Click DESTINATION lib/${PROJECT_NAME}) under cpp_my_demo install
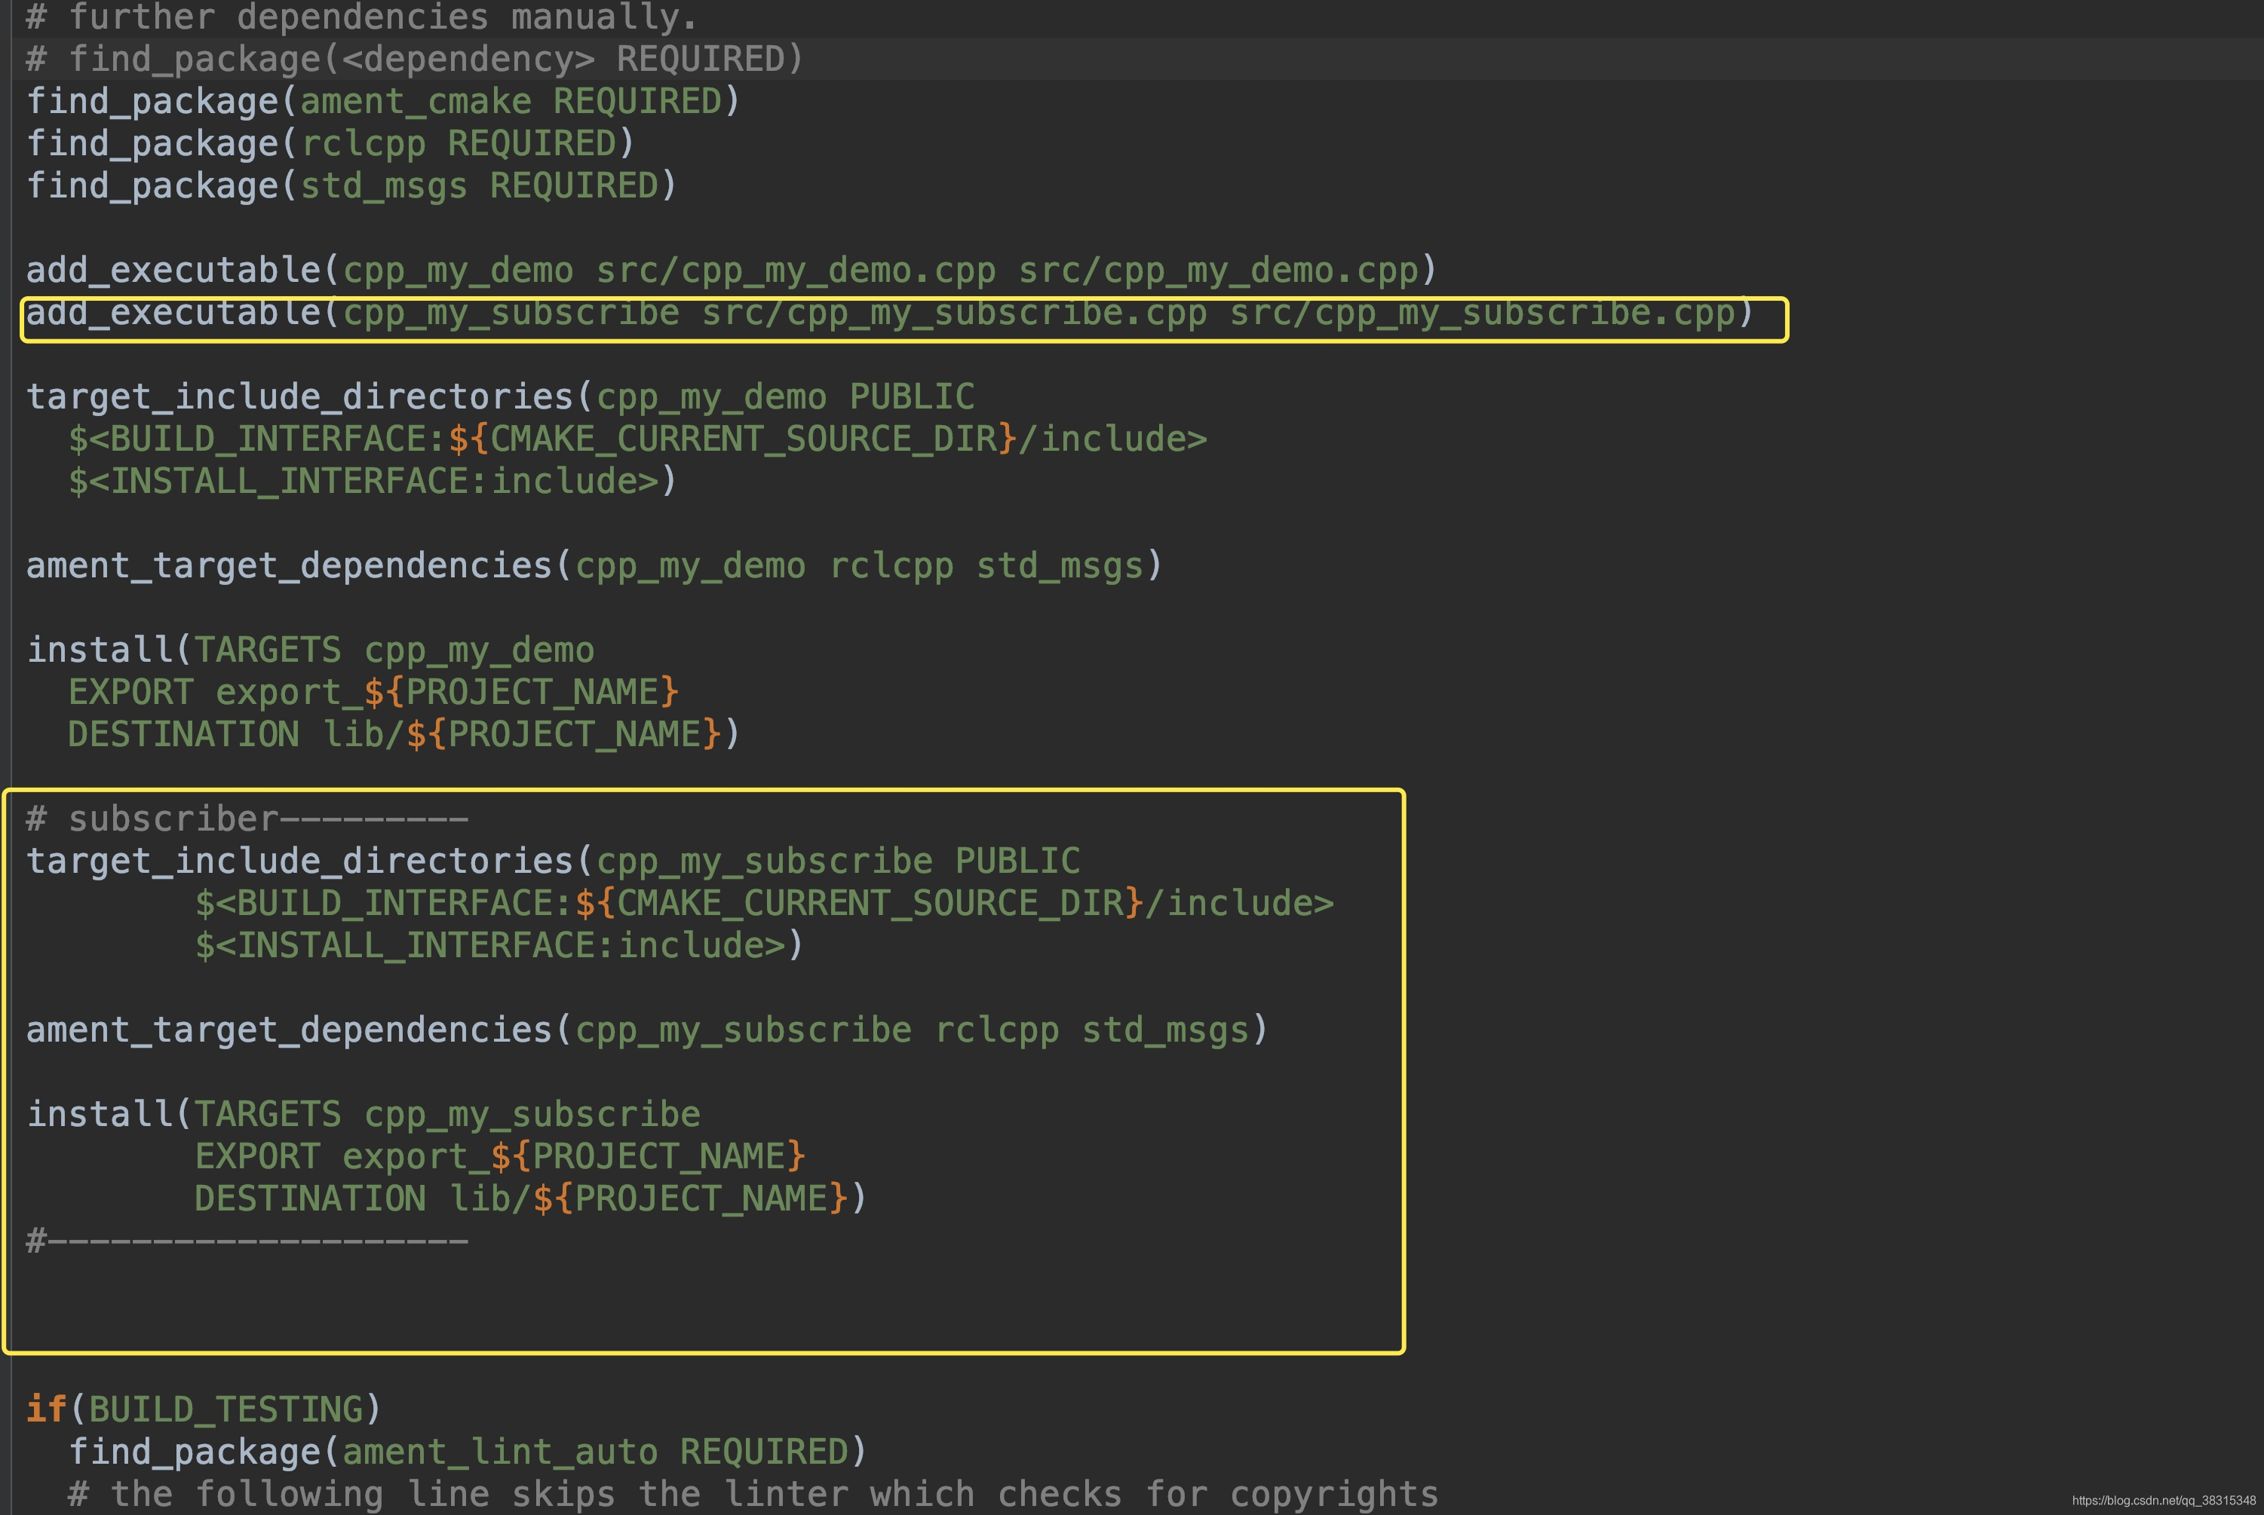Image resolution: width=2264 pixels, height=1515 pixels. coord(404,736)
